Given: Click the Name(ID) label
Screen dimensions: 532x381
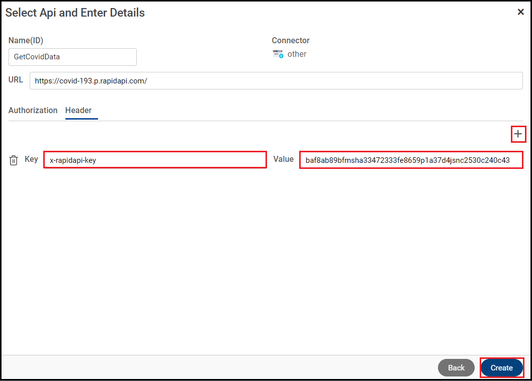Looking at the screenshot, I should [x=26, y=40].
